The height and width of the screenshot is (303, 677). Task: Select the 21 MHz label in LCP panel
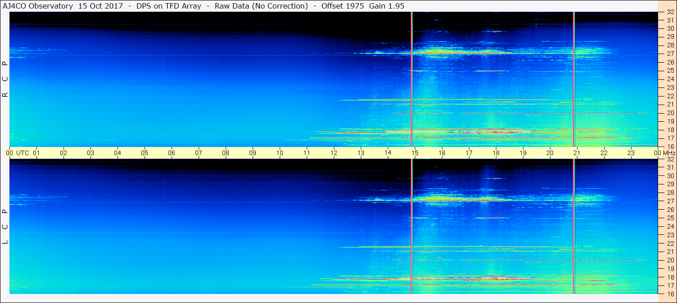point(670,252)
